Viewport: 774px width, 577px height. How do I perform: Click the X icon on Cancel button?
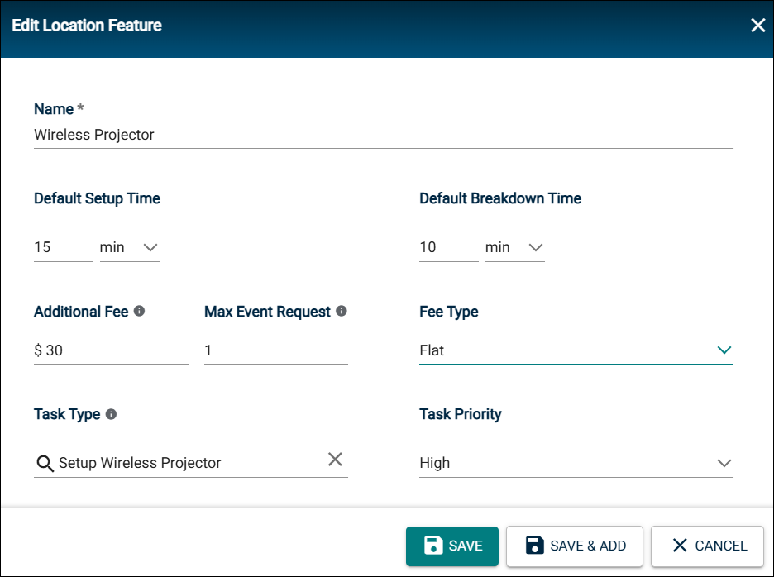[680, 546]
